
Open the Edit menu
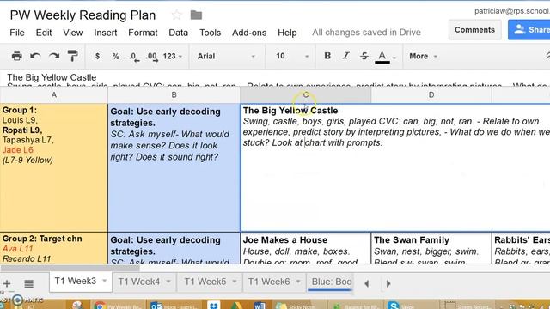tap(44, 33)
